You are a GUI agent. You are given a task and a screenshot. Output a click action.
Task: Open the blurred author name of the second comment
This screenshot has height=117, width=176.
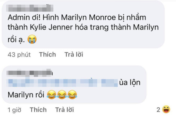[30, 73]
